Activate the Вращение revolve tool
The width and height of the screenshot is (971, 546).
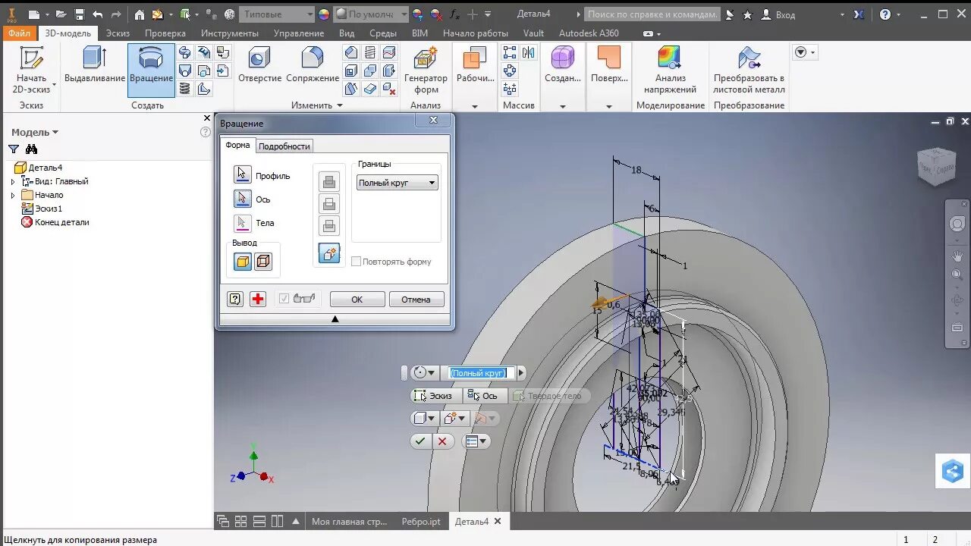pyautogui.click(x=151, y=71)
